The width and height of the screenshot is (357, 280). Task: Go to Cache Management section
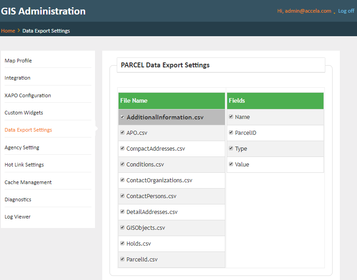[x=28, y=182]
